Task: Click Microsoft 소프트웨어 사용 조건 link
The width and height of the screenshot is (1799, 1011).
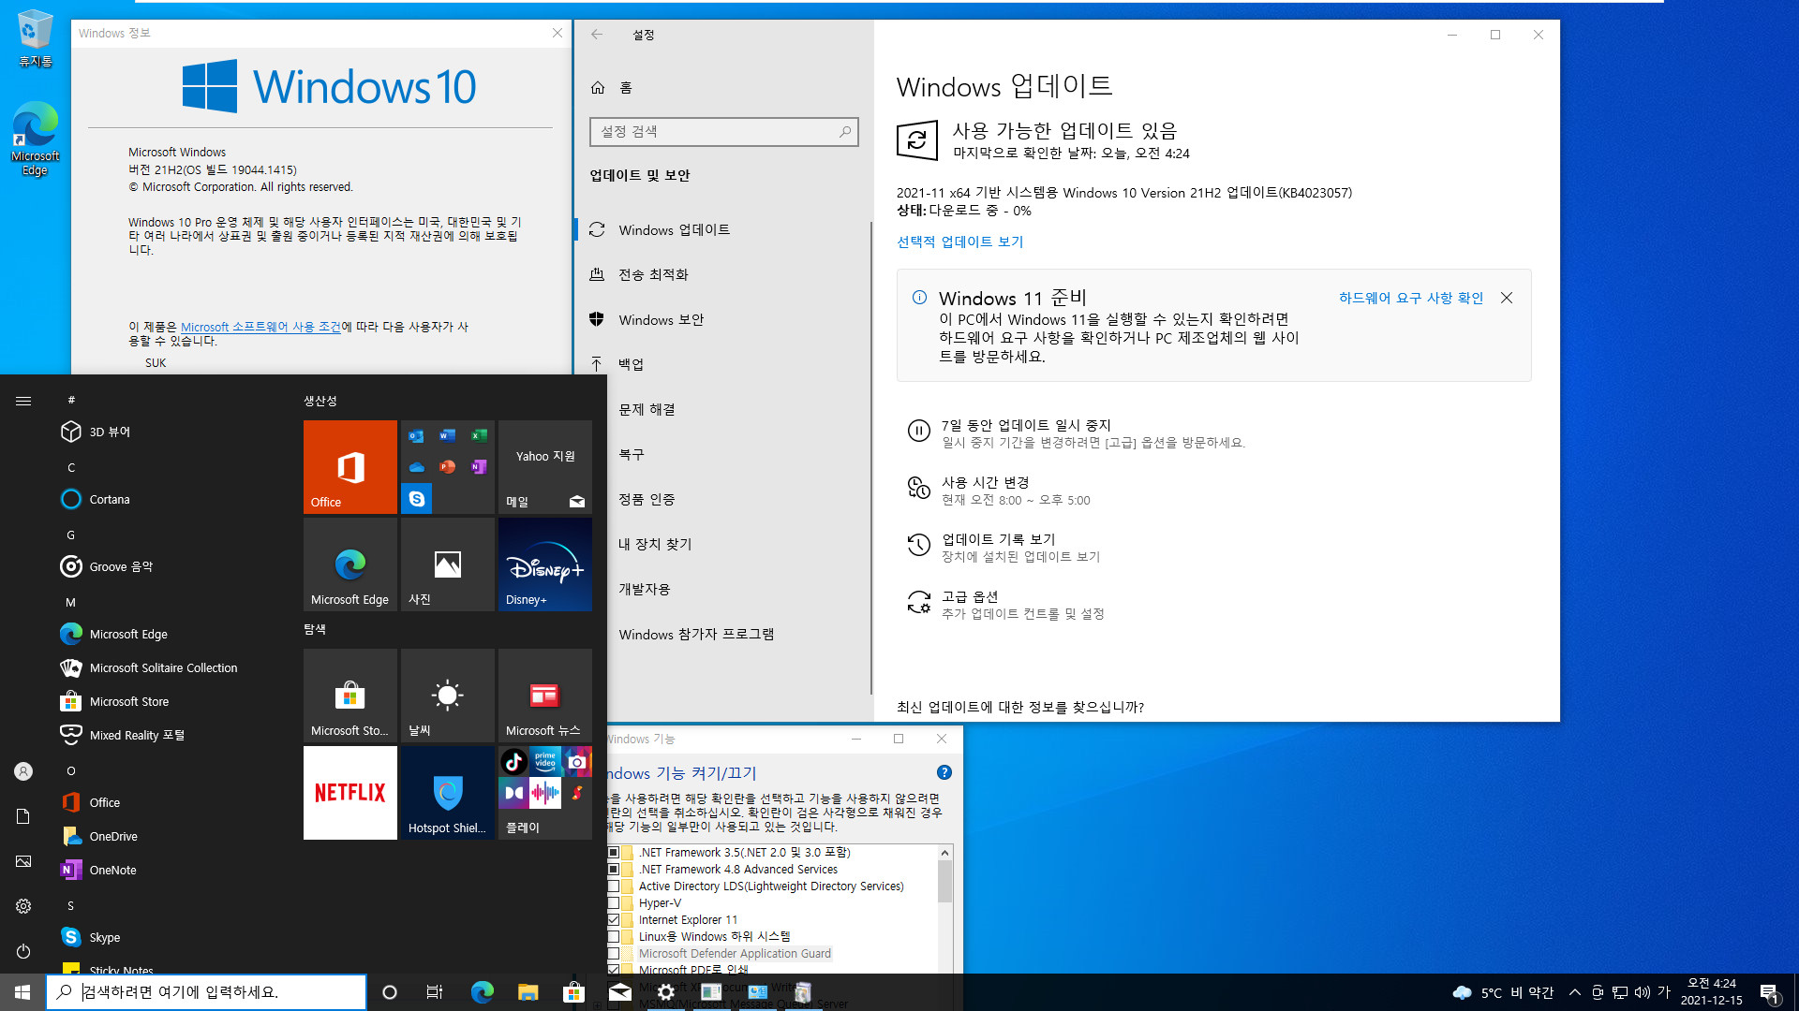Action: pos(260,327)
